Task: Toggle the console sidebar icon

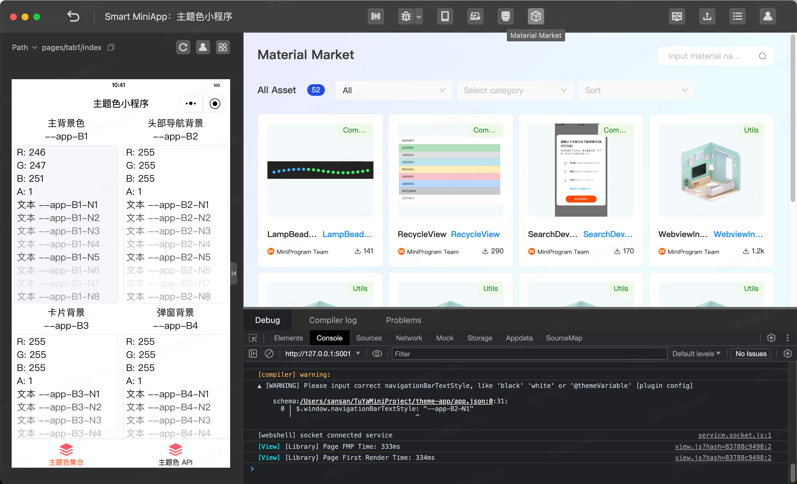Action: [253, 354]
